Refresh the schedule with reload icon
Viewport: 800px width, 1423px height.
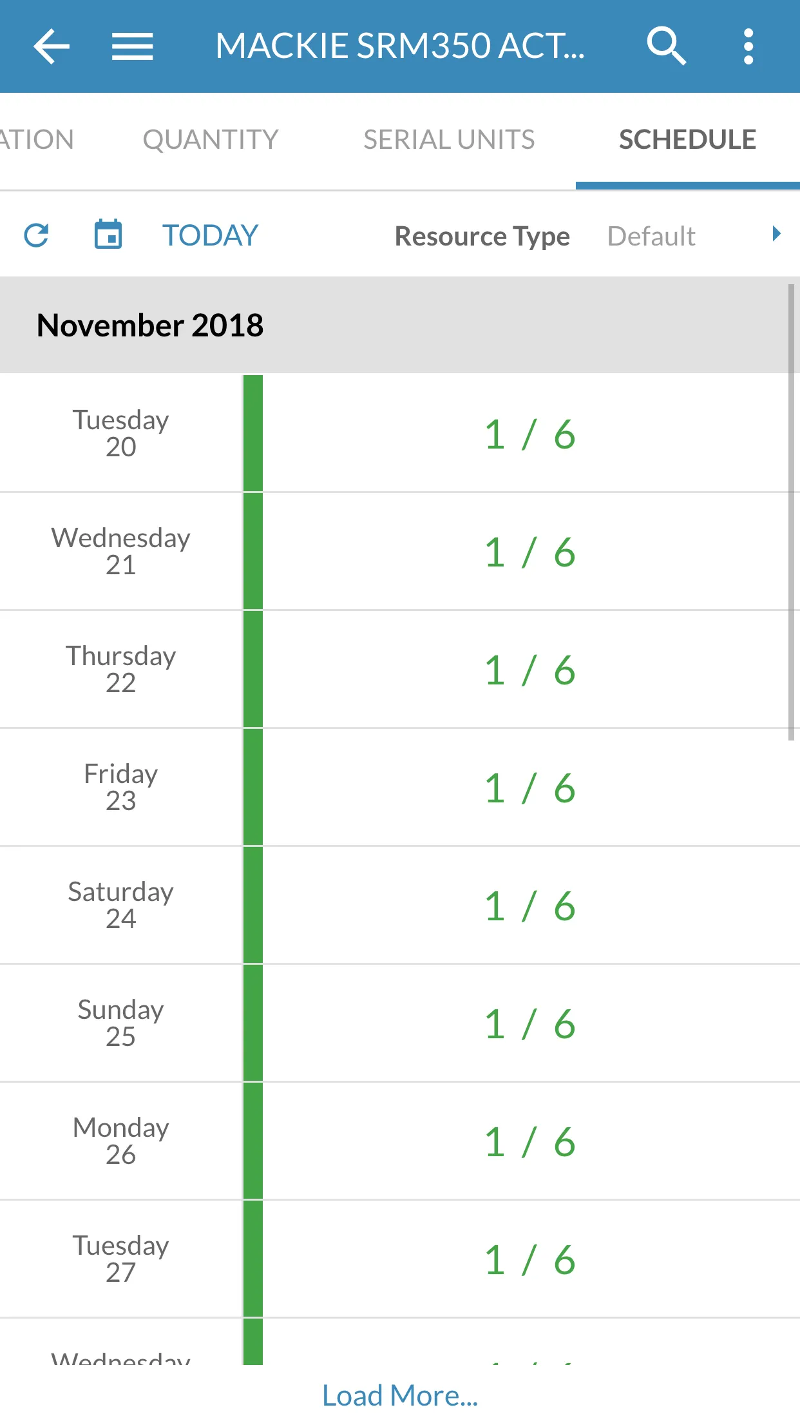coord(36,235)
